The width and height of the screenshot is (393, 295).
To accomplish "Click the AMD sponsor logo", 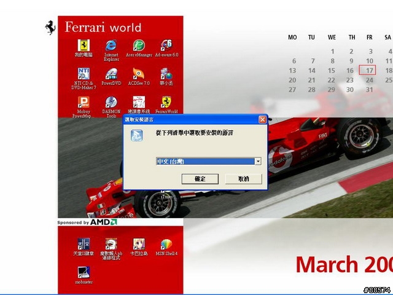I will click(104, 222).
